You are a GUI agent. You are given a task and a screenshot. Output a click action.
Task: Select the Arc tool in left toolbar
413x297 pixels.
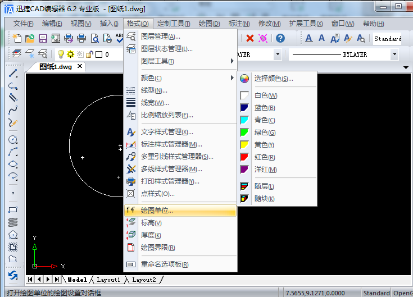13,152
